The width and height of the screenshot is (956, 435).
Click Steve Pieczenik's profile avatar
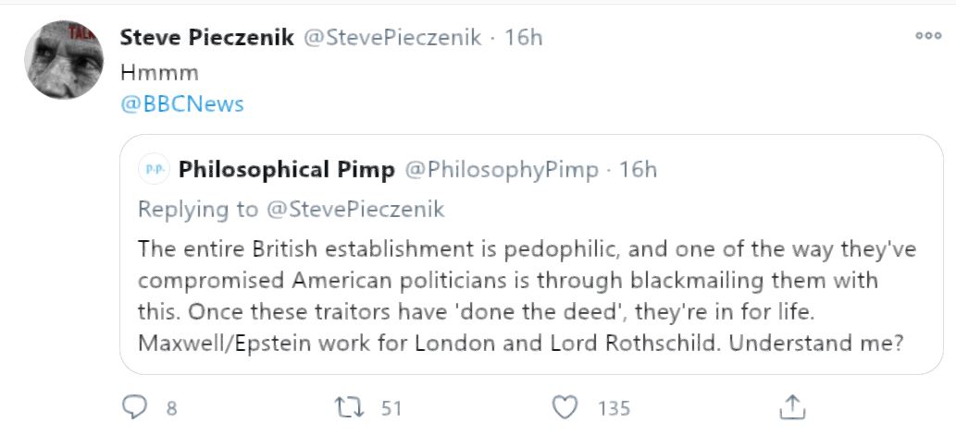pyautogui.click(x=64, y=59)
